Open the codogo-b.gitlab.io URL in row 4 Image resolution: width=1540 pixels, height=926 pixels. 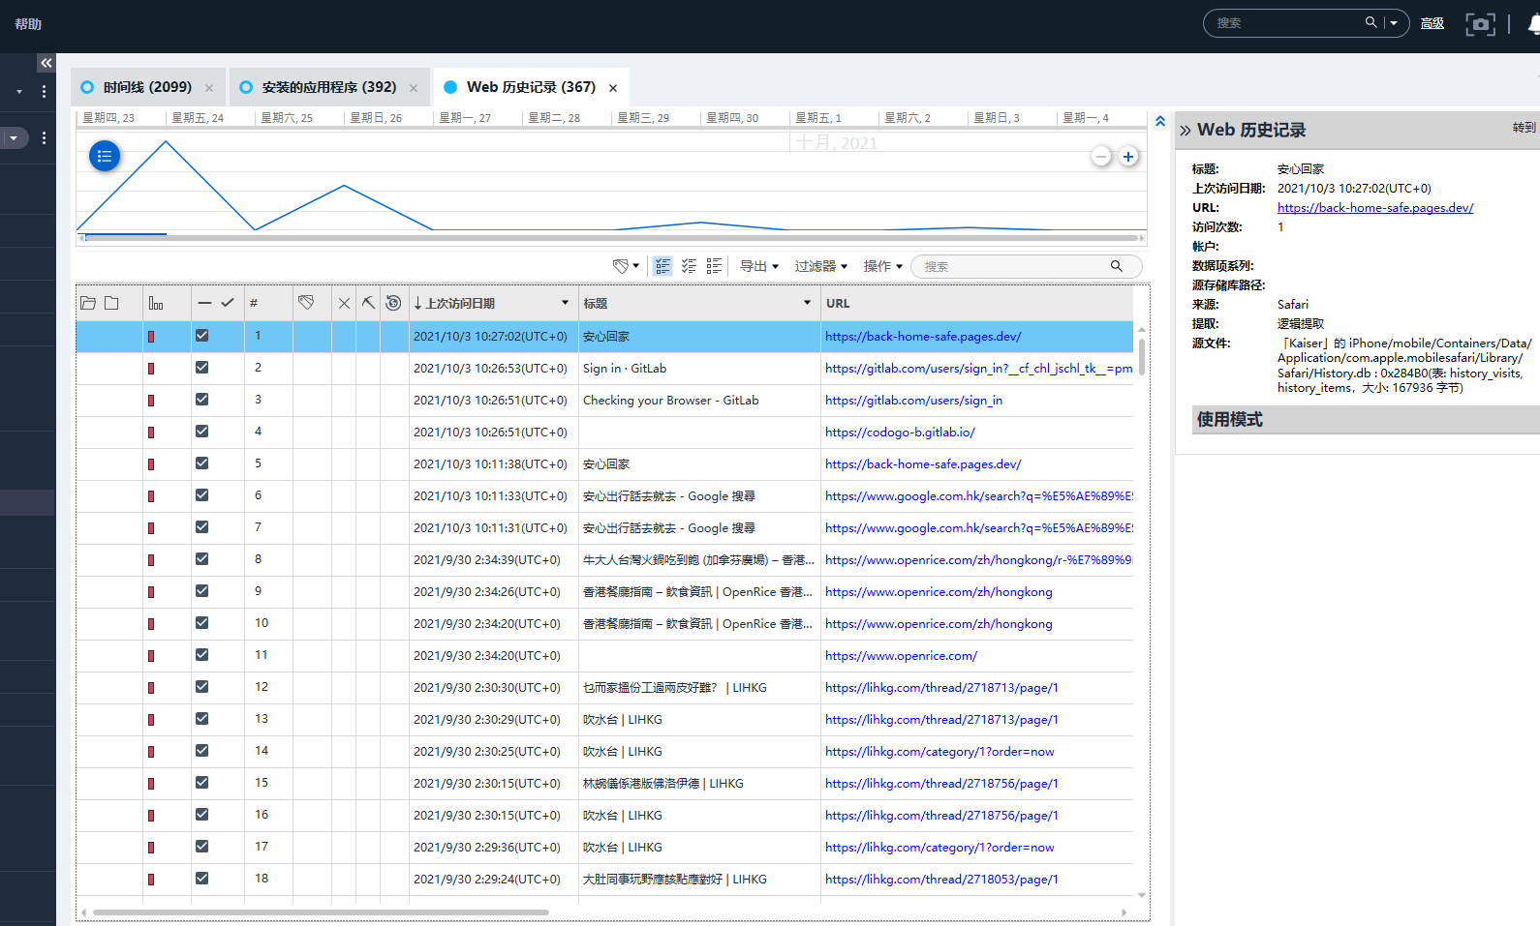(x=900, y=433)
